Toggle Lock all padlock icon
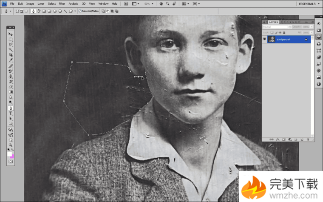The width and height of the screenshot is (323, 202). (284, 33)
